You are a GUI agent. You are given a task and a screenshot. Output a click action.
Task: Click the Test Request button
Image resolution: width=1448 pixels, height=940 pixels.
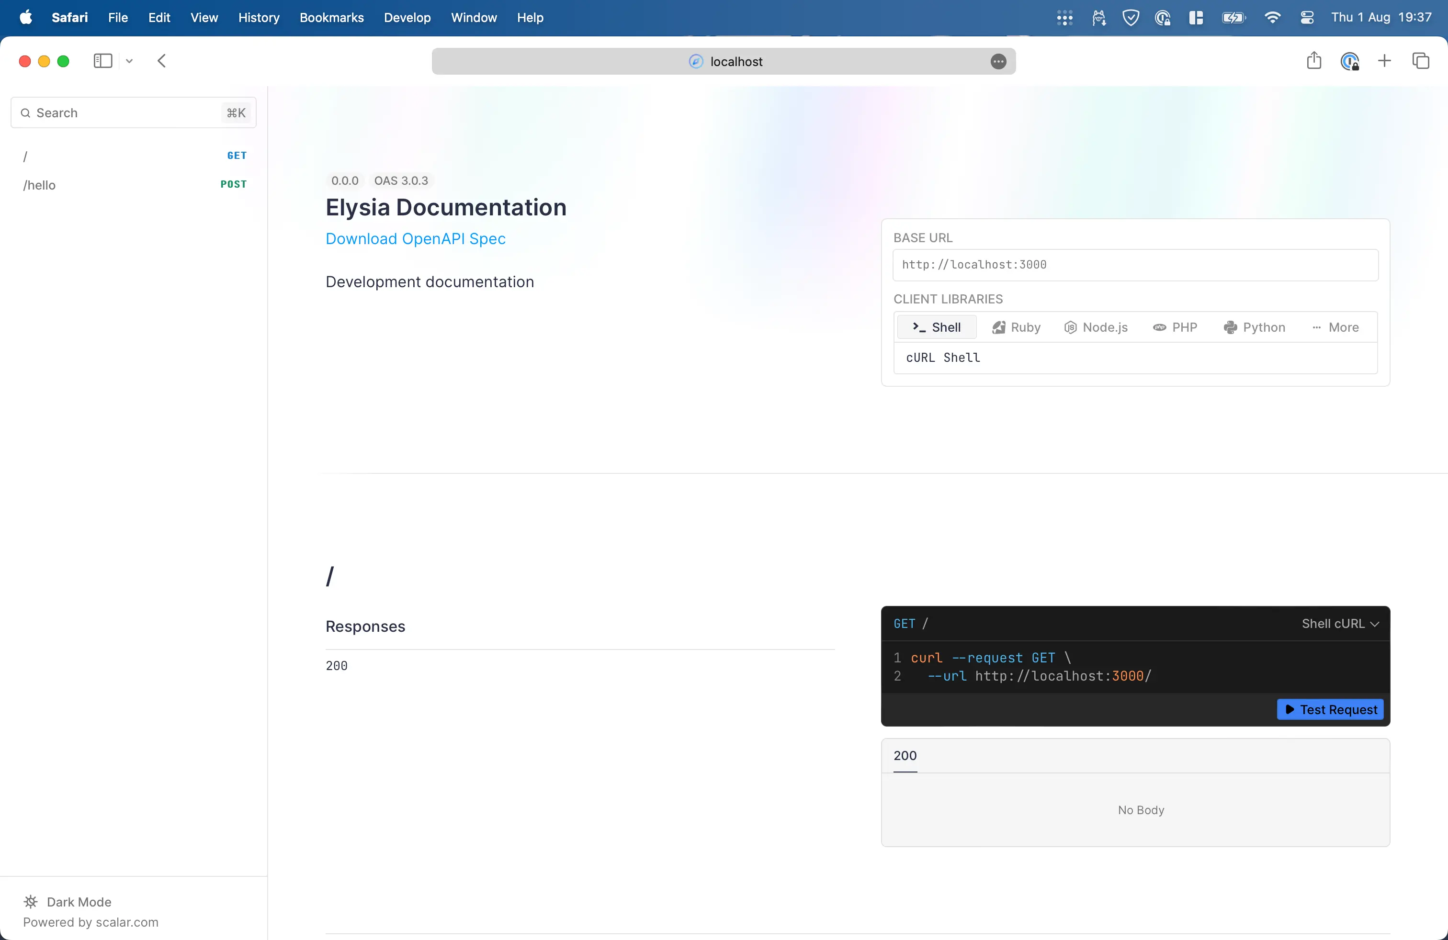point(1330,710)
